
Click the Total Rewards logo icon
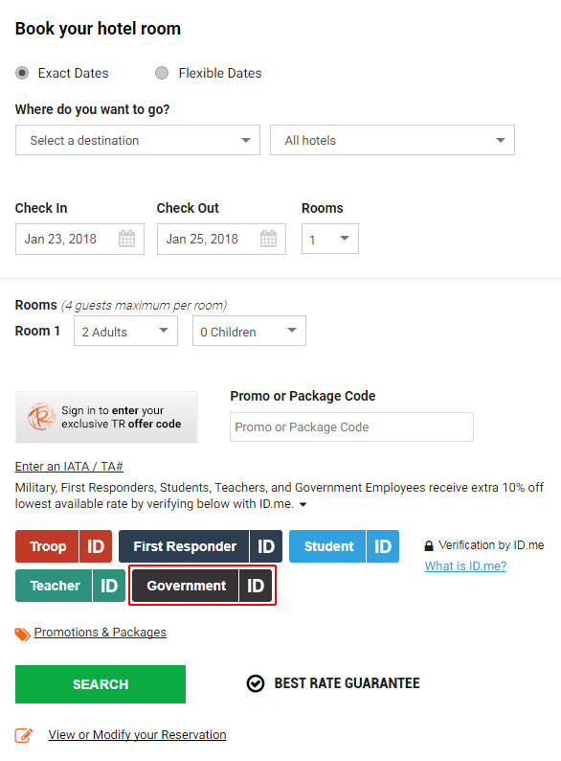point(41,416)
